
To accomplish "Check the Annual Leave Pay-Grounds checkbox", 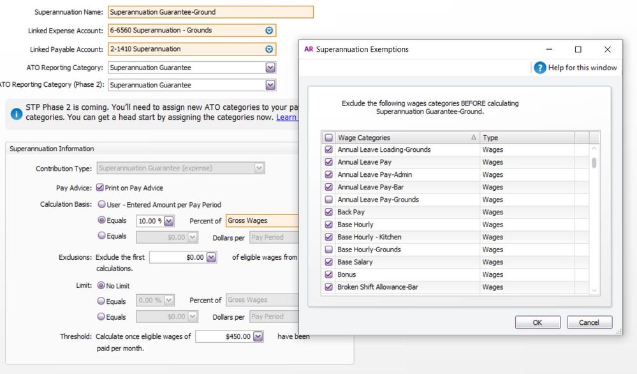I will click(329, 200).
